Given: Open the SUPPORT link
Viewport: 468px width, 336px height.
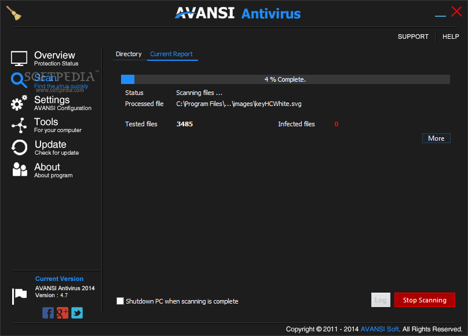Looking at the screenshot, I should [x=413, y=36].
